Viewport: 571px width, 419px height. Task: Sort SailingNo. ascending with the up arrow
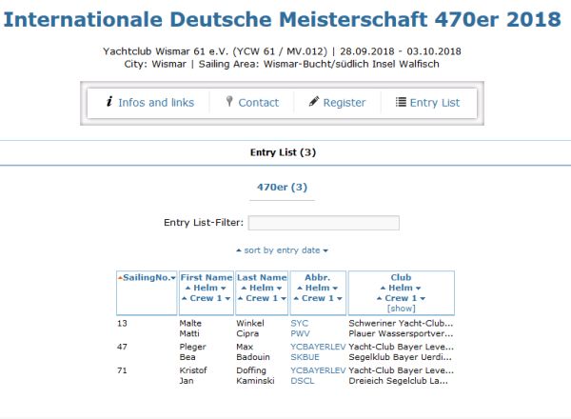tap(120, 278)
